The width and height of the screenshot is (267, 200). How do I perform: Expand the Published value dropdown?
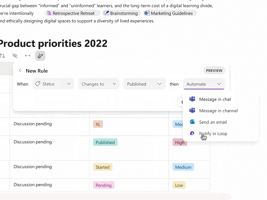pyautogui.click(x=144, y=84)
